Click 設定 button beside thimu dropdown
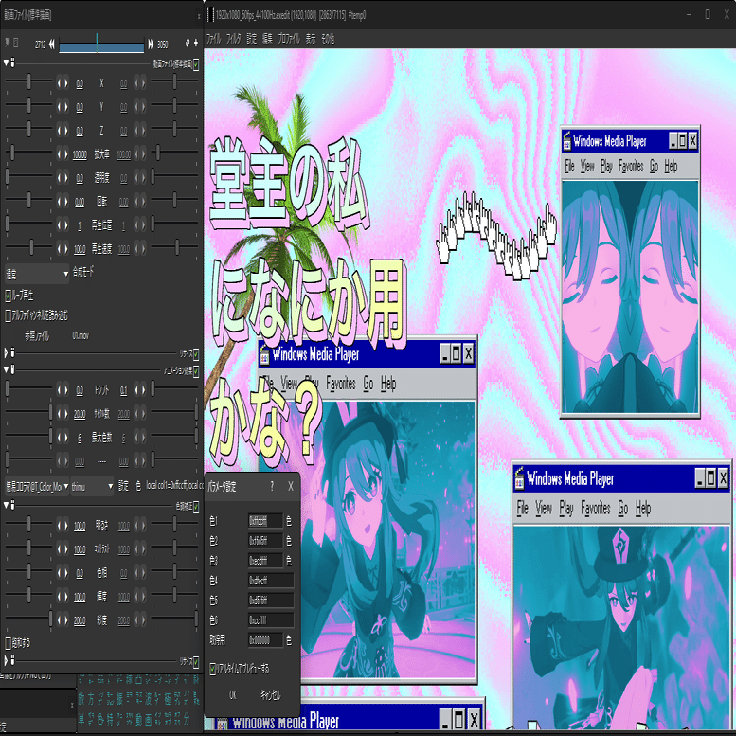 point(123,486)
